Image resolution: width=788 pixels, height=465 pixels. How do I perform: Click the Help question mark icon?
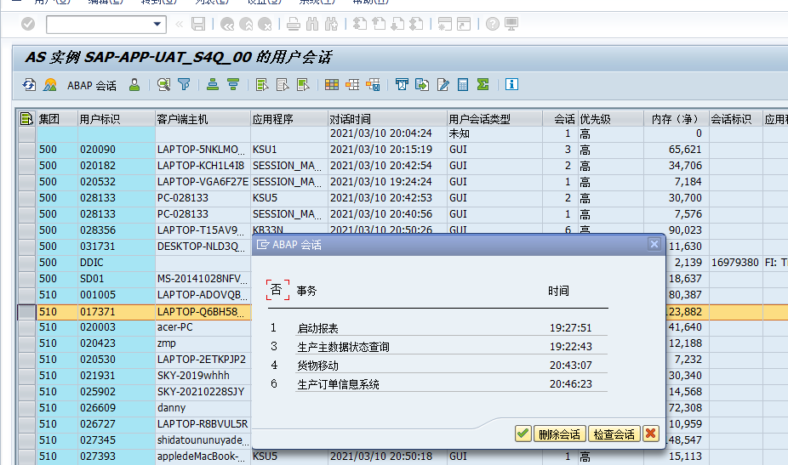click(493, 24)
